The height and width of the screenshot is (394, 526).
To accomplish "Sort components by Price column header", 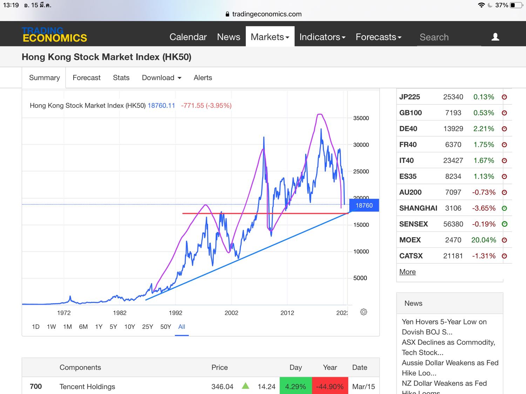I will (x=220, y=367).
